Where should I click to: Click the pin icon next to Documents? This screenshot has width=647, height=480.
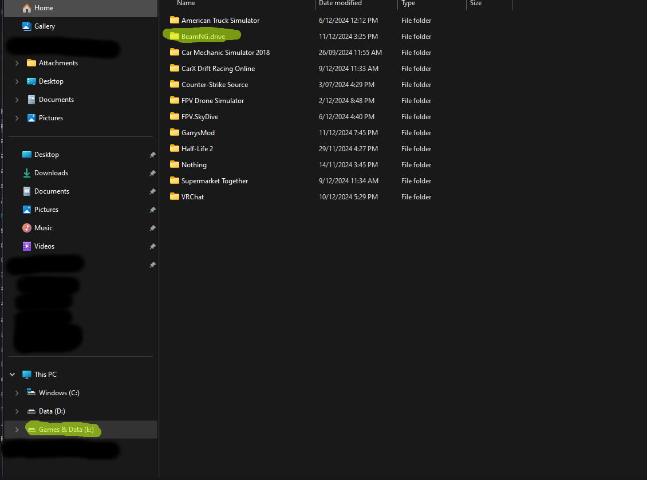pos(153,191)
